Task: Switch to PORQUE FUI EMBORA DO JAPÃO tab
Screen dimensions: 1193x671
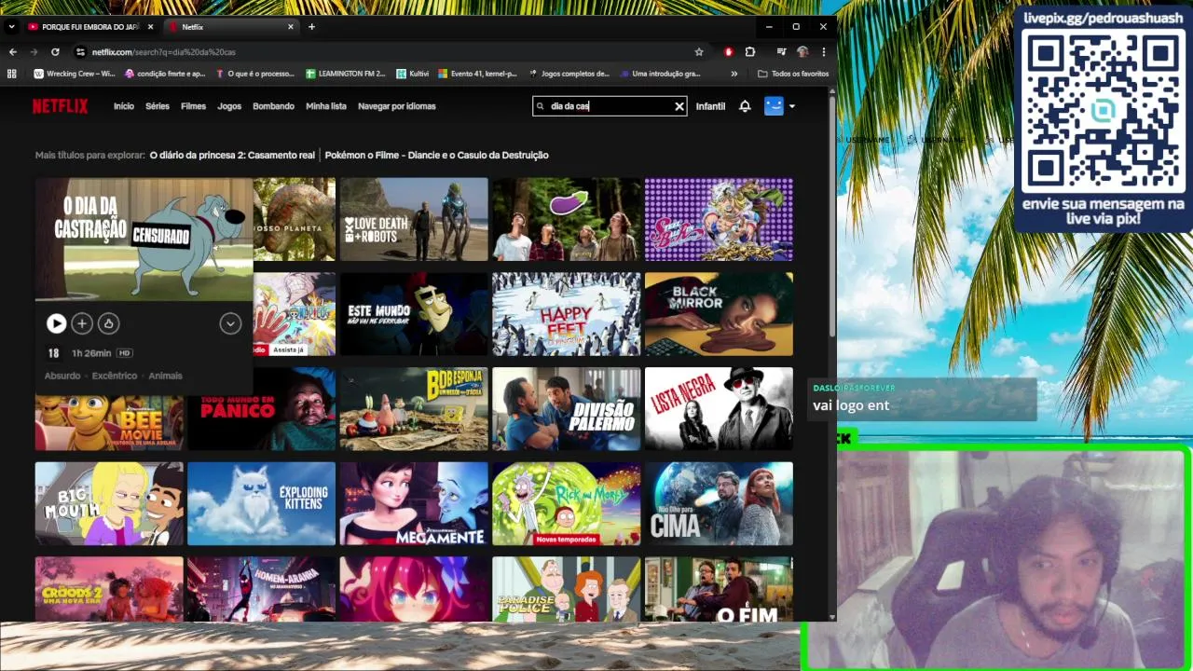Action: click(x=89, y=27)
